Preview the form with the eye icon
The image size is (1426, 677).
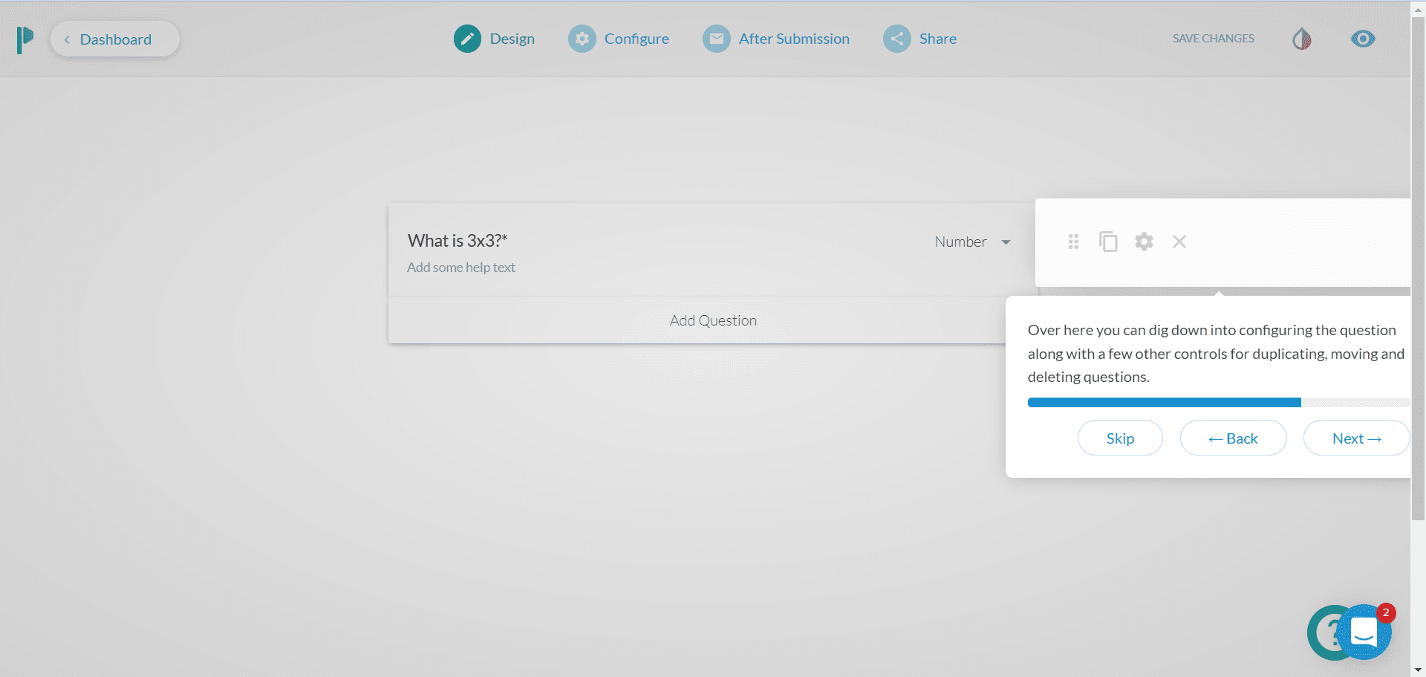[1363, 39]
